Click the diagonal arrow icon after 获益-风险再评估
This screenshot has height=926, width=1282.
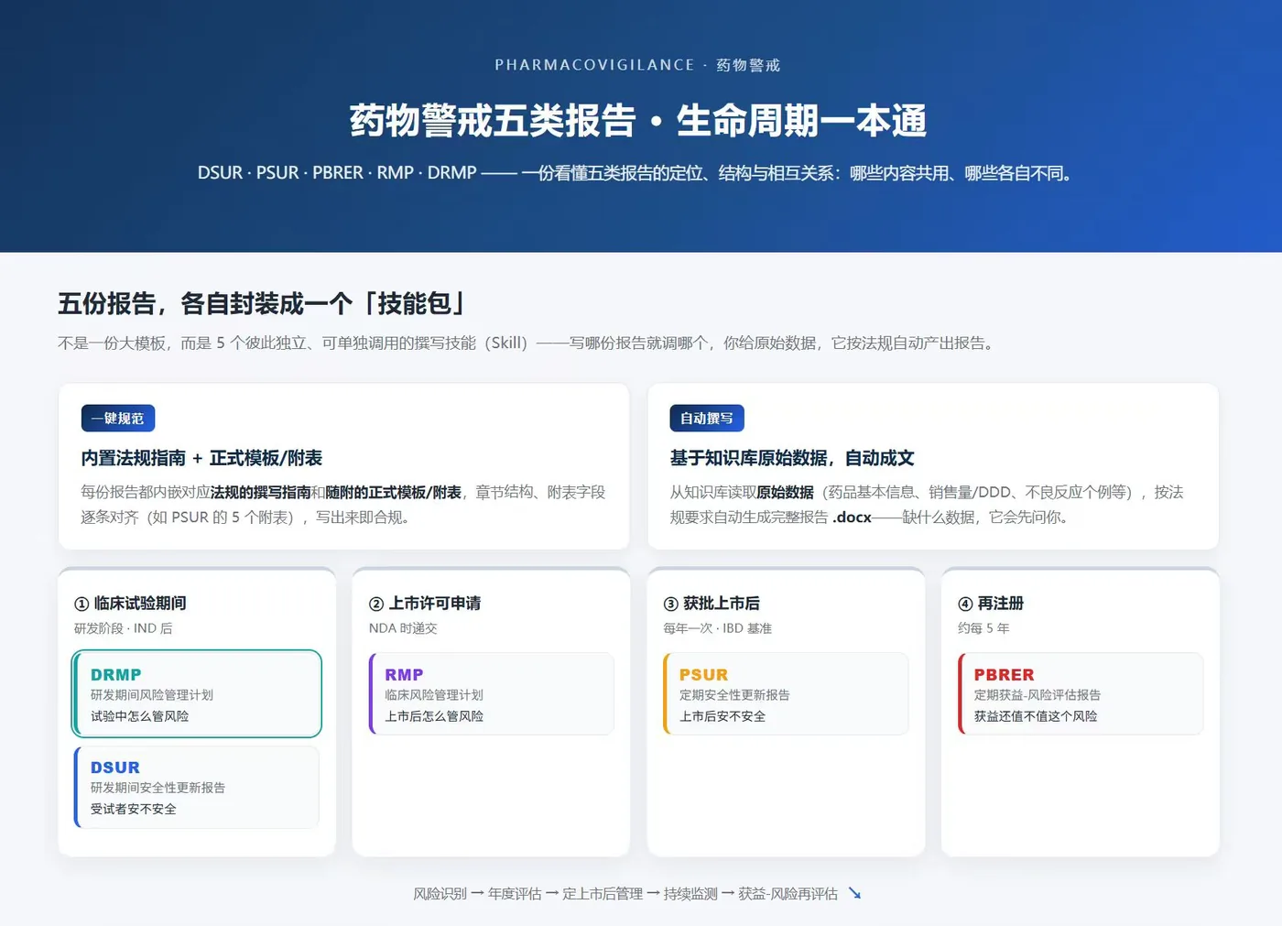coord(854,893)
